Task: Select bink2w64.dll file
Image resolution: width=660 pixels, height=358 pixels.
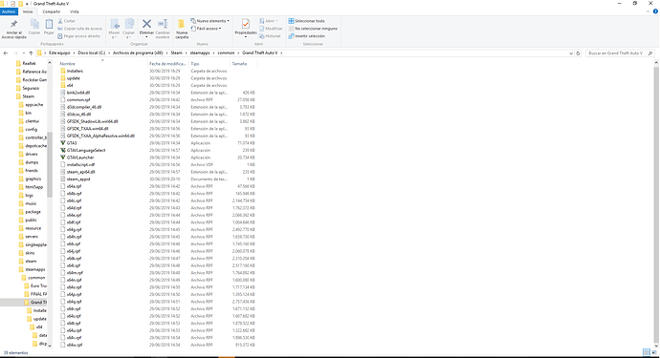Action: 75,93
